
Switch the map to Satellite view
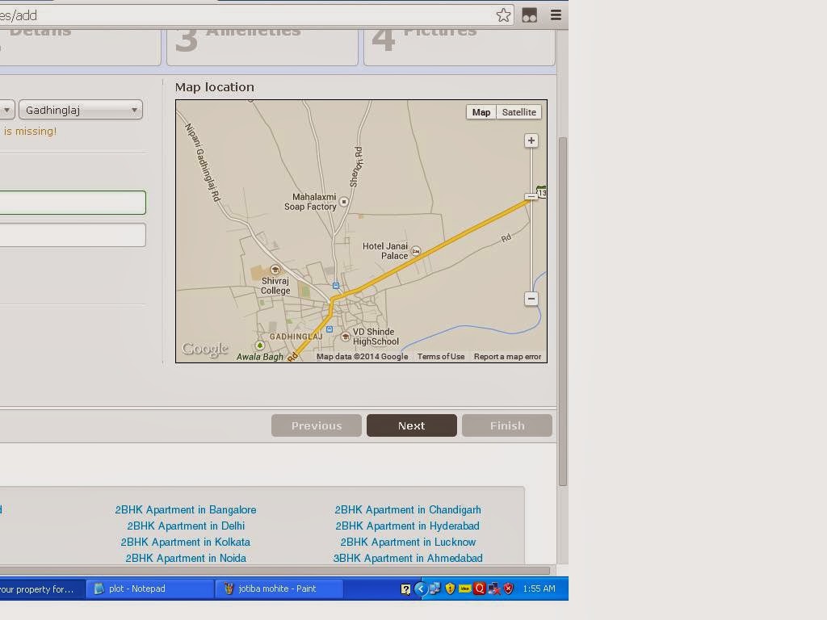point(518,112)
